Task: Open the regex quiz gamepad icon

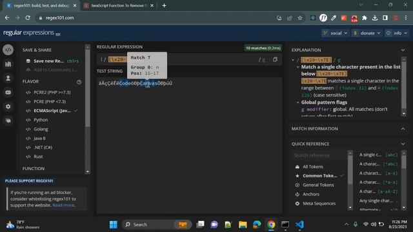Action: tap(8, 92)
